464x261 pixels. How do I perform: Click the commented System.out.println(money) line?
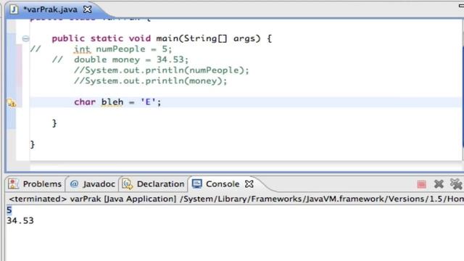click(150, 81)
